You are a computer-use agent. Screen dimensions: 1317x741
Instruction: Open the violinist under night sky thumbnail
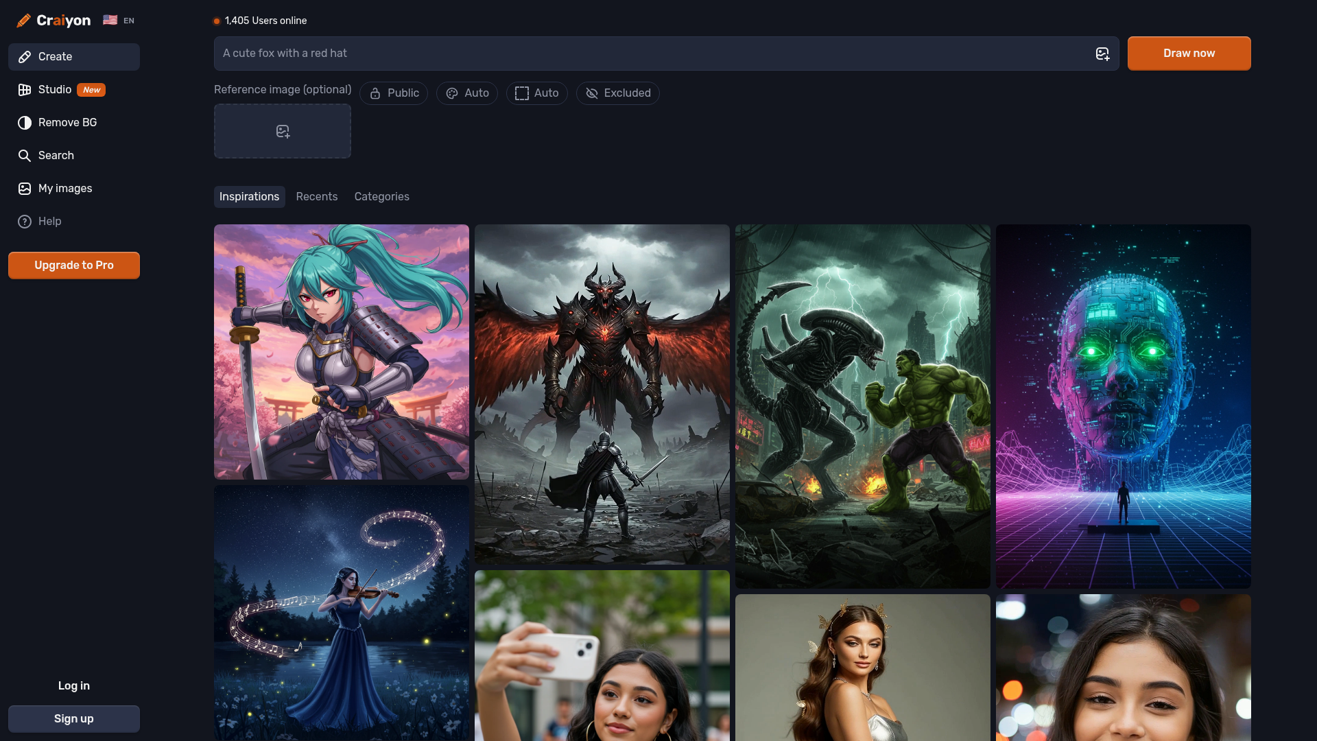(x=342, y=613)
